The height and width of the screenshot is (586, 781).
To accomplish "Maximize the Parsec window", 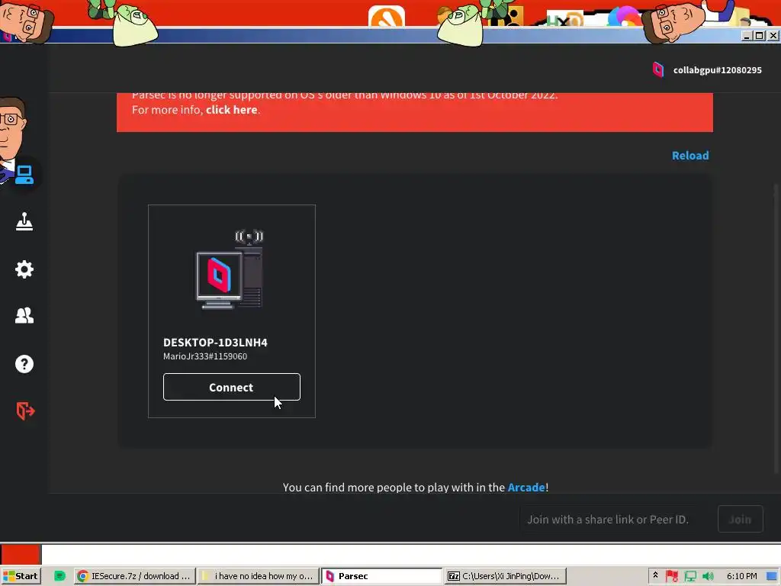I will [x=759, y=36].
